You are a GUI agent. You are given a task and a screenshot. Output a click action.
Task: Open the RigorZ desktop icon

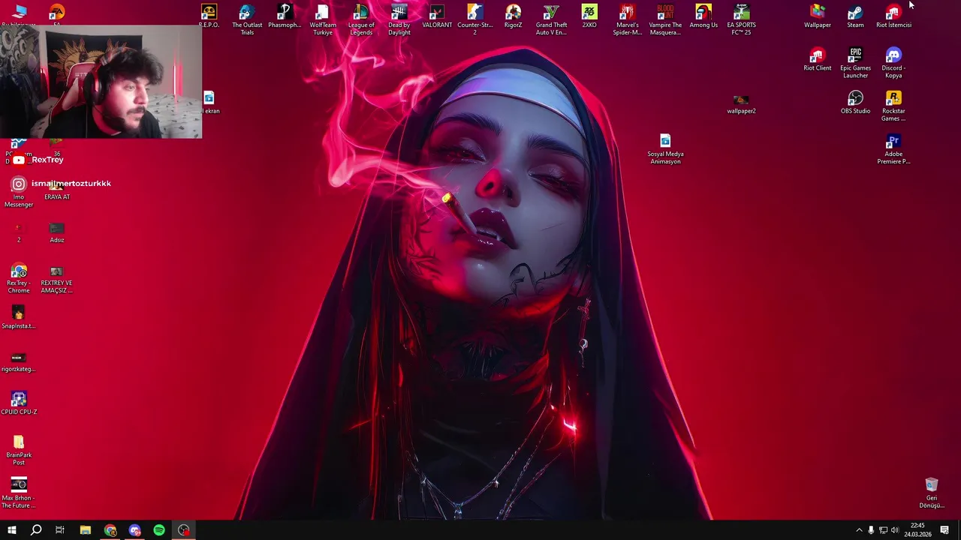(513, 16)
